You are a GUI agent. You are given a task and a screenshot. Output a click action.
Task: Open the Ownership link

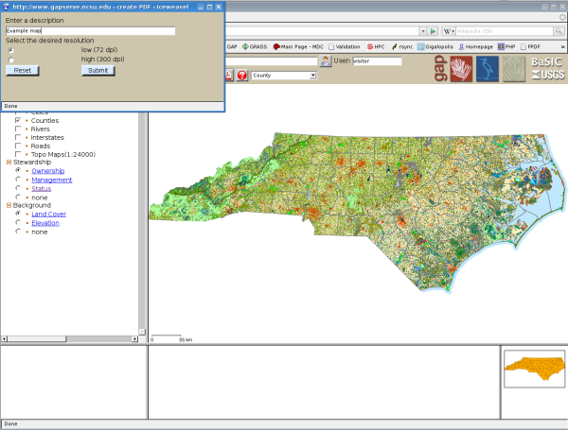pyautogui.click(x=48, y=171)
